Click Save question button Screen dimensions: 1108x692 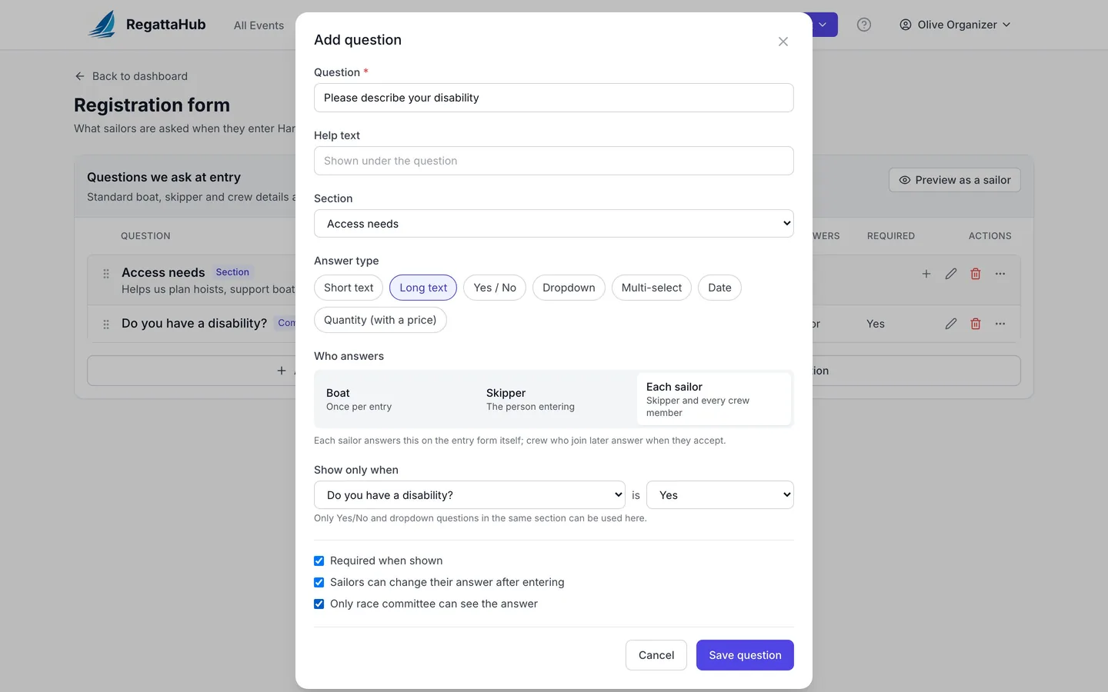745,655
